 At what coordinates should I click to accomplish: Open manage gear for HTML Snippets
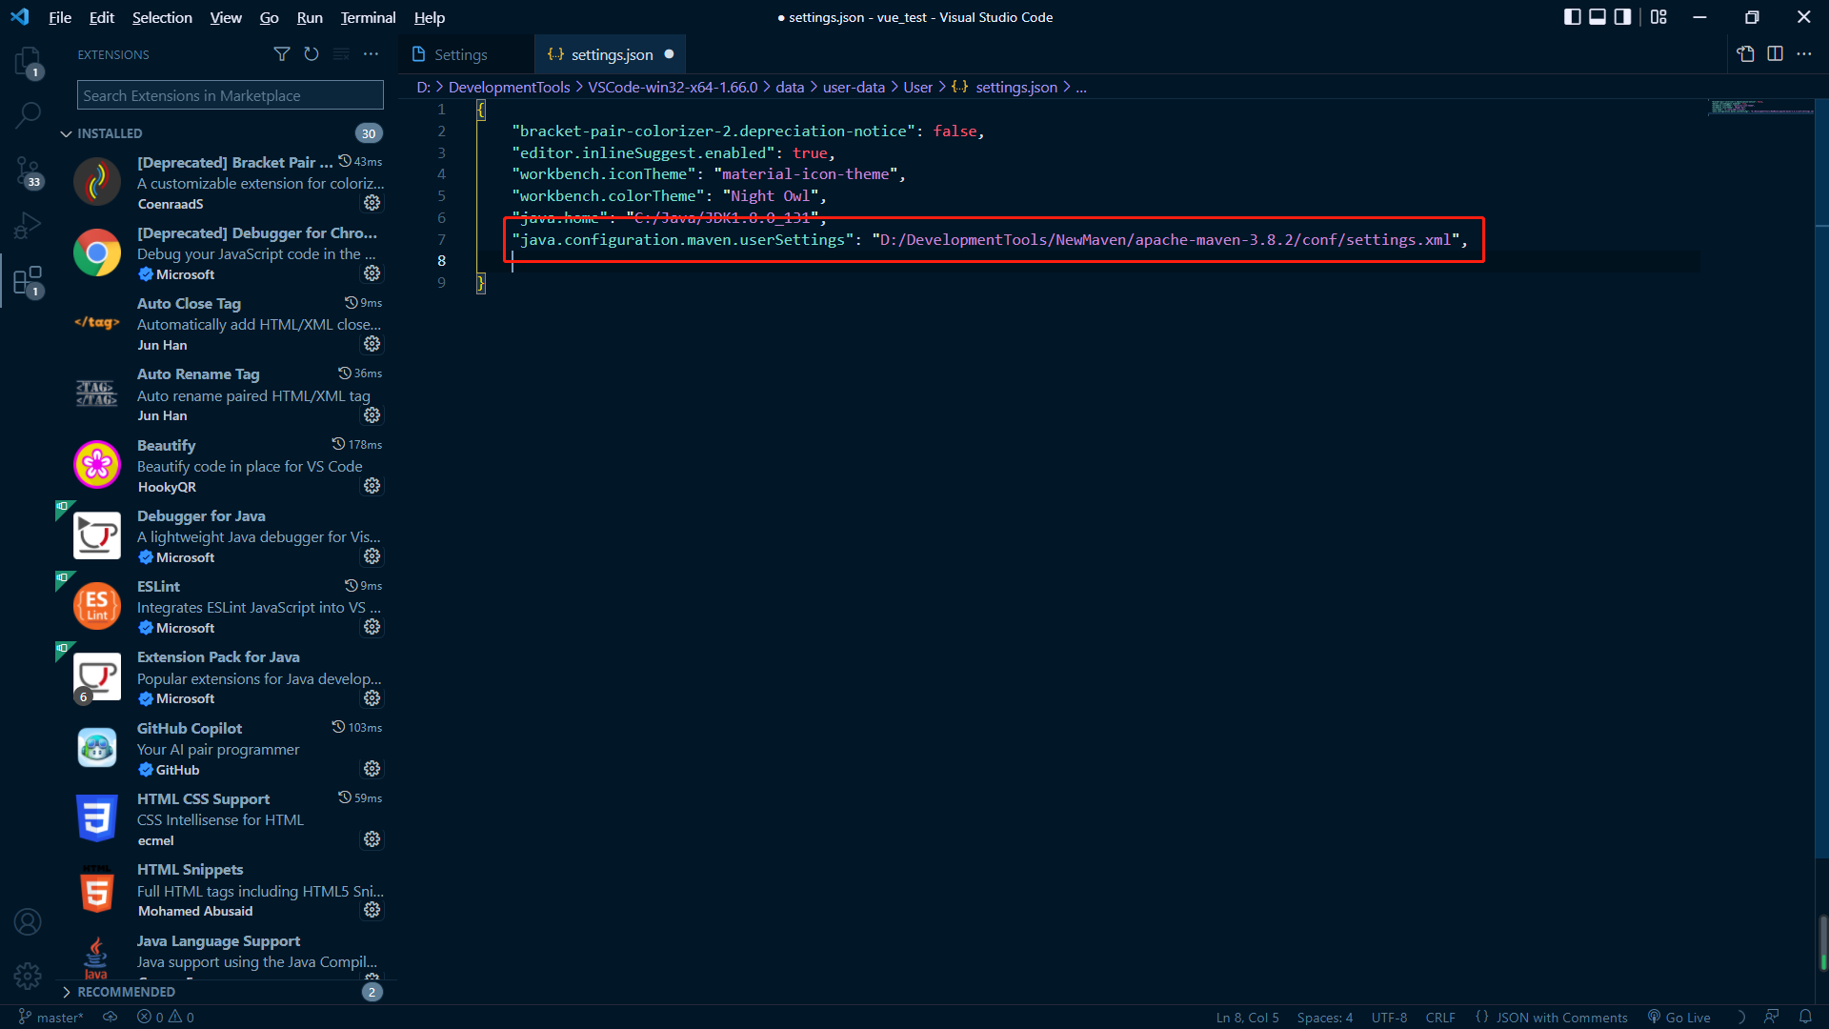[x=372, y=910]
